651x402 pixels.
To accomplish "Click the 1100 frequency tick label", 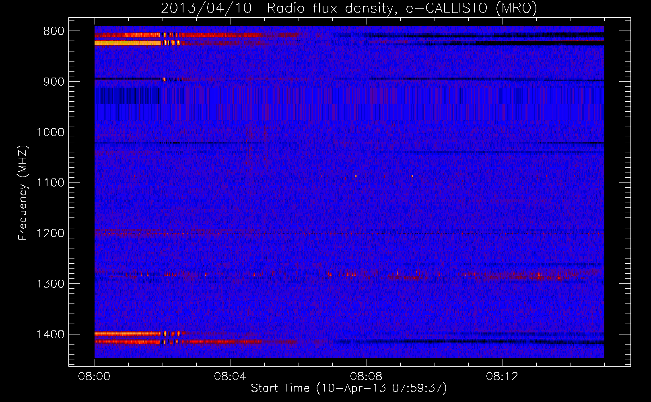I will [x=50, y=183].
